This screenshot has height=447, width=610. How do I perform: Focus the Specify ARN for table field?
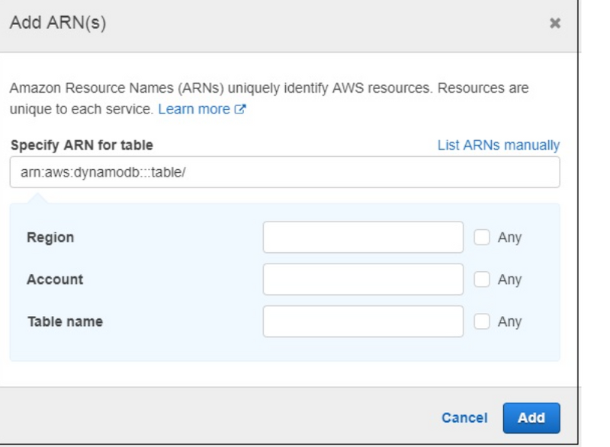(284, 172)
